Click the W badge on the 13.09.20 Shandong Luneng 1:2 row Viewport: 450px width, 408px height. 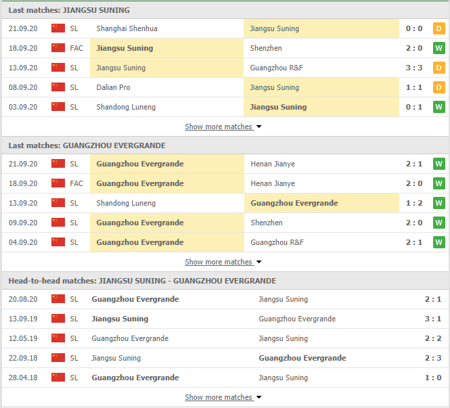[x=438, y=203]
